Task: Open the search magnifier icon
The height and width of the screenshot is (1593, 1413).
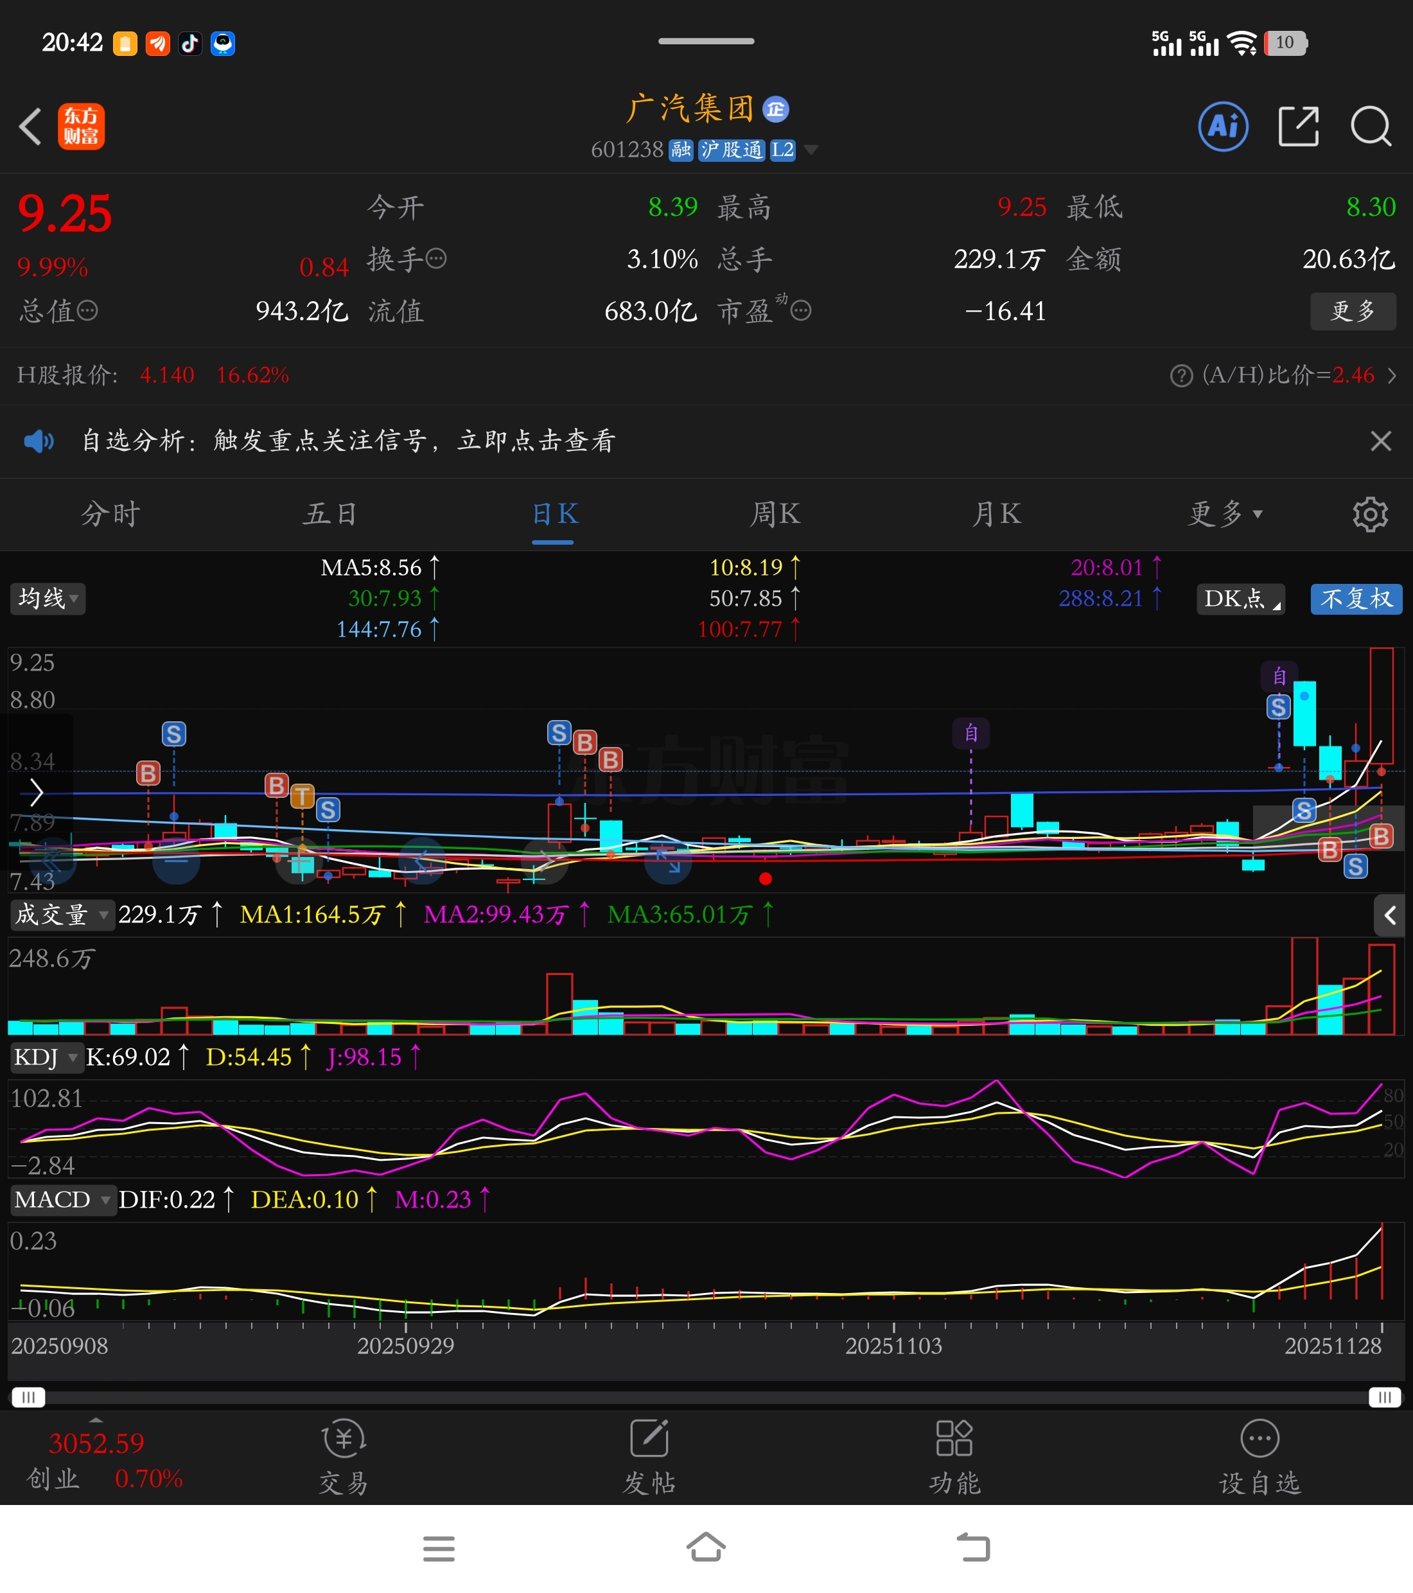Action: [x=1370, y=127]
